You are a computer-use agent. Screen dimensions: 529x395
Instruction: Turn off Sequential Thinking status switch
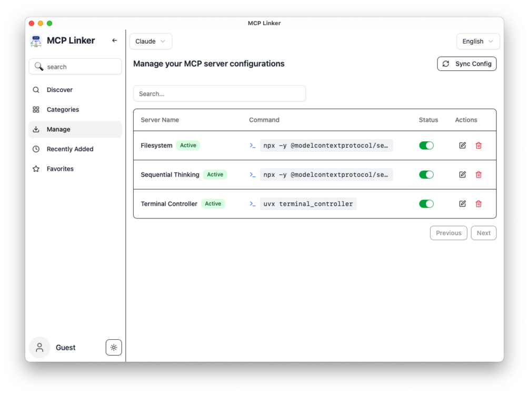pyautogui.click(x=426, y=174)
